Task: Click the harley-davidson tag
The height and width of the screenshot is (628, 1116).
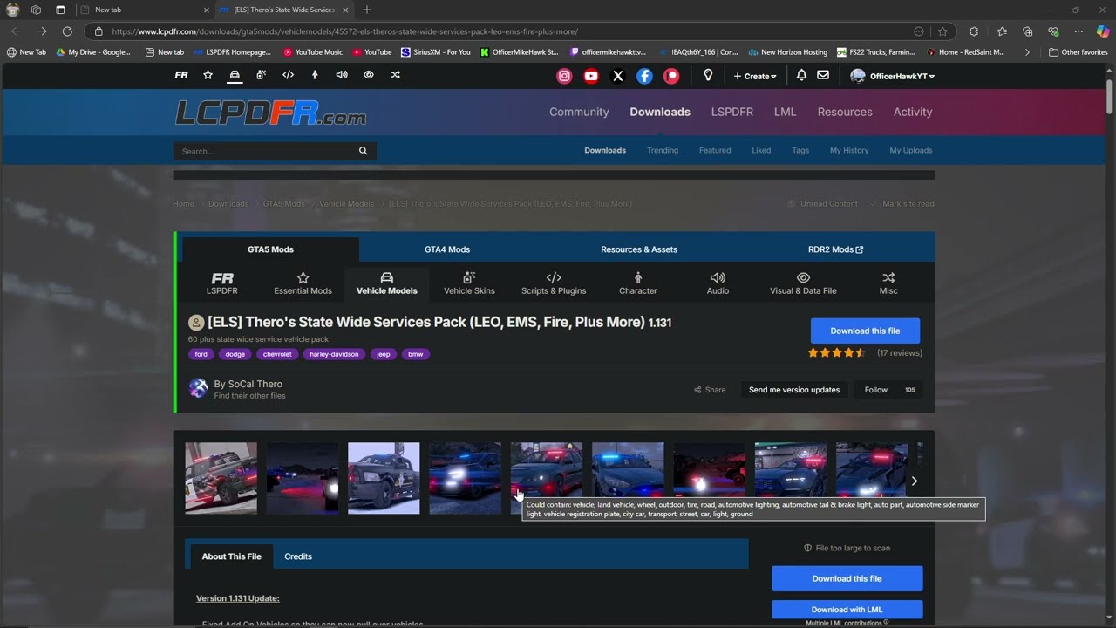Action: (334, 354)
